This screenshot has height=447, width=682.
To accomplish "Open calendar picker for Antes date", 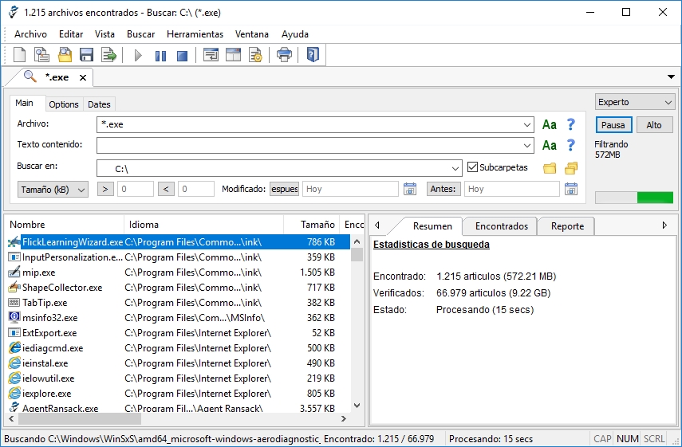I will click(x=571, y=189).
